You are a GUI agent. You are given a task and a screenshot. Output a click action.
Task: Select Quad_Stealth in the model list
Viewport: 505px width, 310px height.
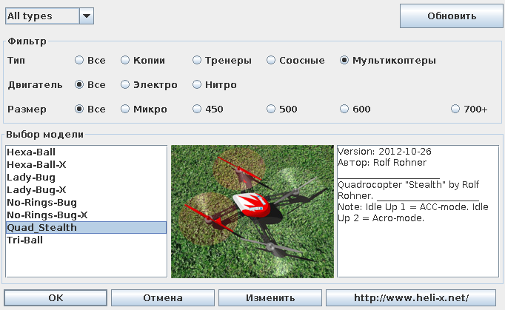pos(87,227)
